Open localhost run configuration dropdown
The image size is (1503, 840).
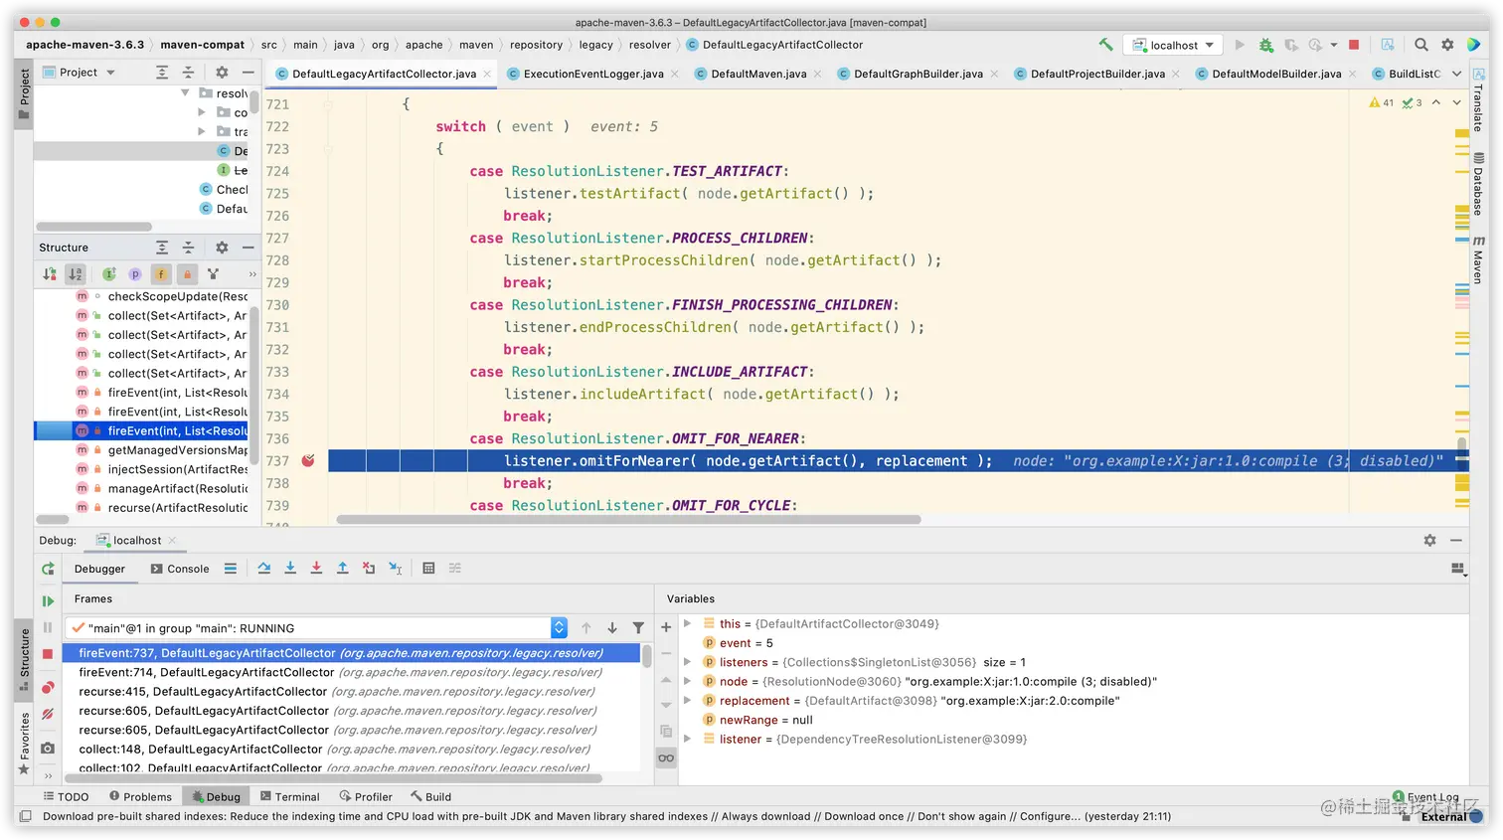(1174, 45)
